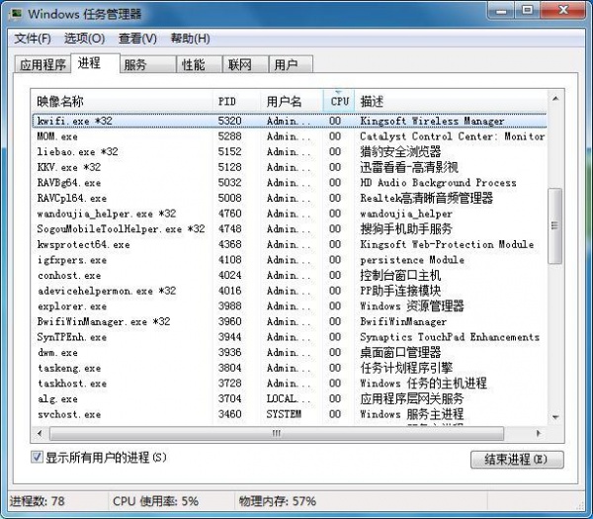Sort by 描述 column header
Image resolution: width=593 pixels, height=519 pixels.
click(x=451, y=101)
